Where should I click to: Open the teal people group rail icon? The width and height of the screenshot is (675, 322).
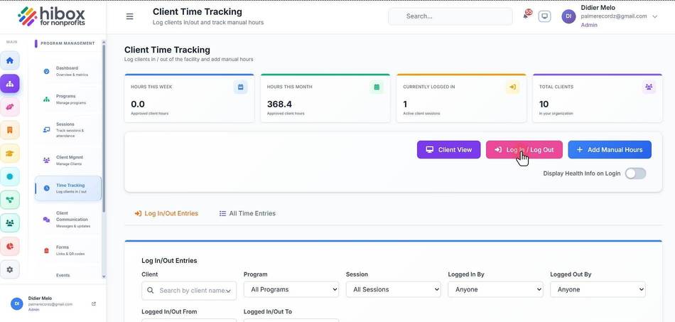coord(10,223)
